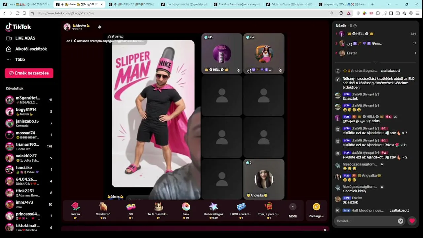Open viewer Eszter in Nézők list
The image size is (423, 238).
point(376,53)
